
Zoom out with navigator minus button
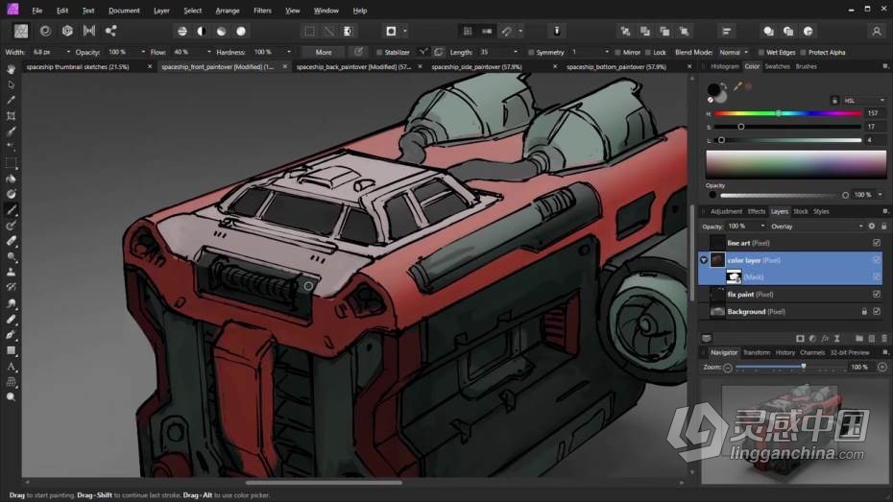click(728, 367)
